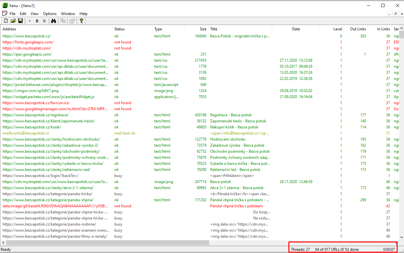
Task: Sort by the Out Links column header
Action: 356,29
